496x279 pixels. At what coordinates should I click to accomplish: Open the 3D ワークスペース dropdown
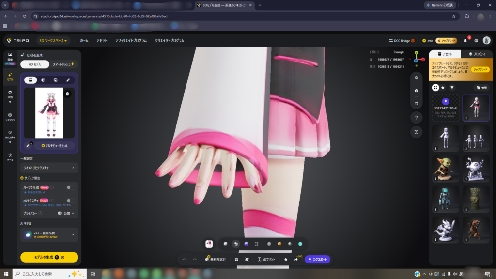tap(53, 41)
